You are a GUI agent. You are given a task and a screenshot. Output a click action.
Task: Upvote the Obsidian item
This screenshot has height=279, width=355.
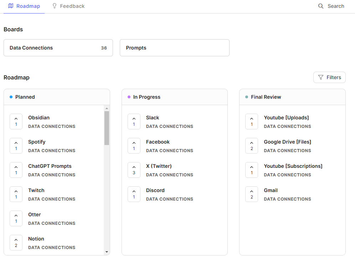pos(16,122)
